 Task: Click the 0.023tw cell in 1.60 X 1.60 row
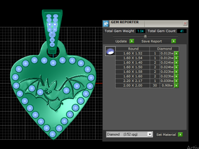(x=167, y=76)
